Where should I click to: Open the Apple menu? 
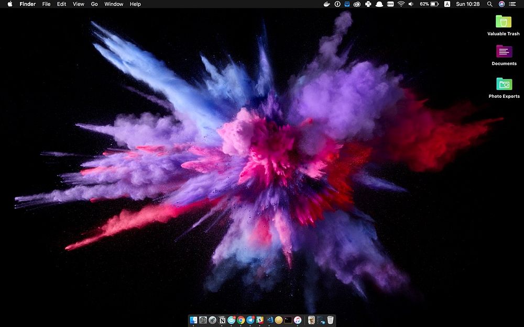(10, 4)
